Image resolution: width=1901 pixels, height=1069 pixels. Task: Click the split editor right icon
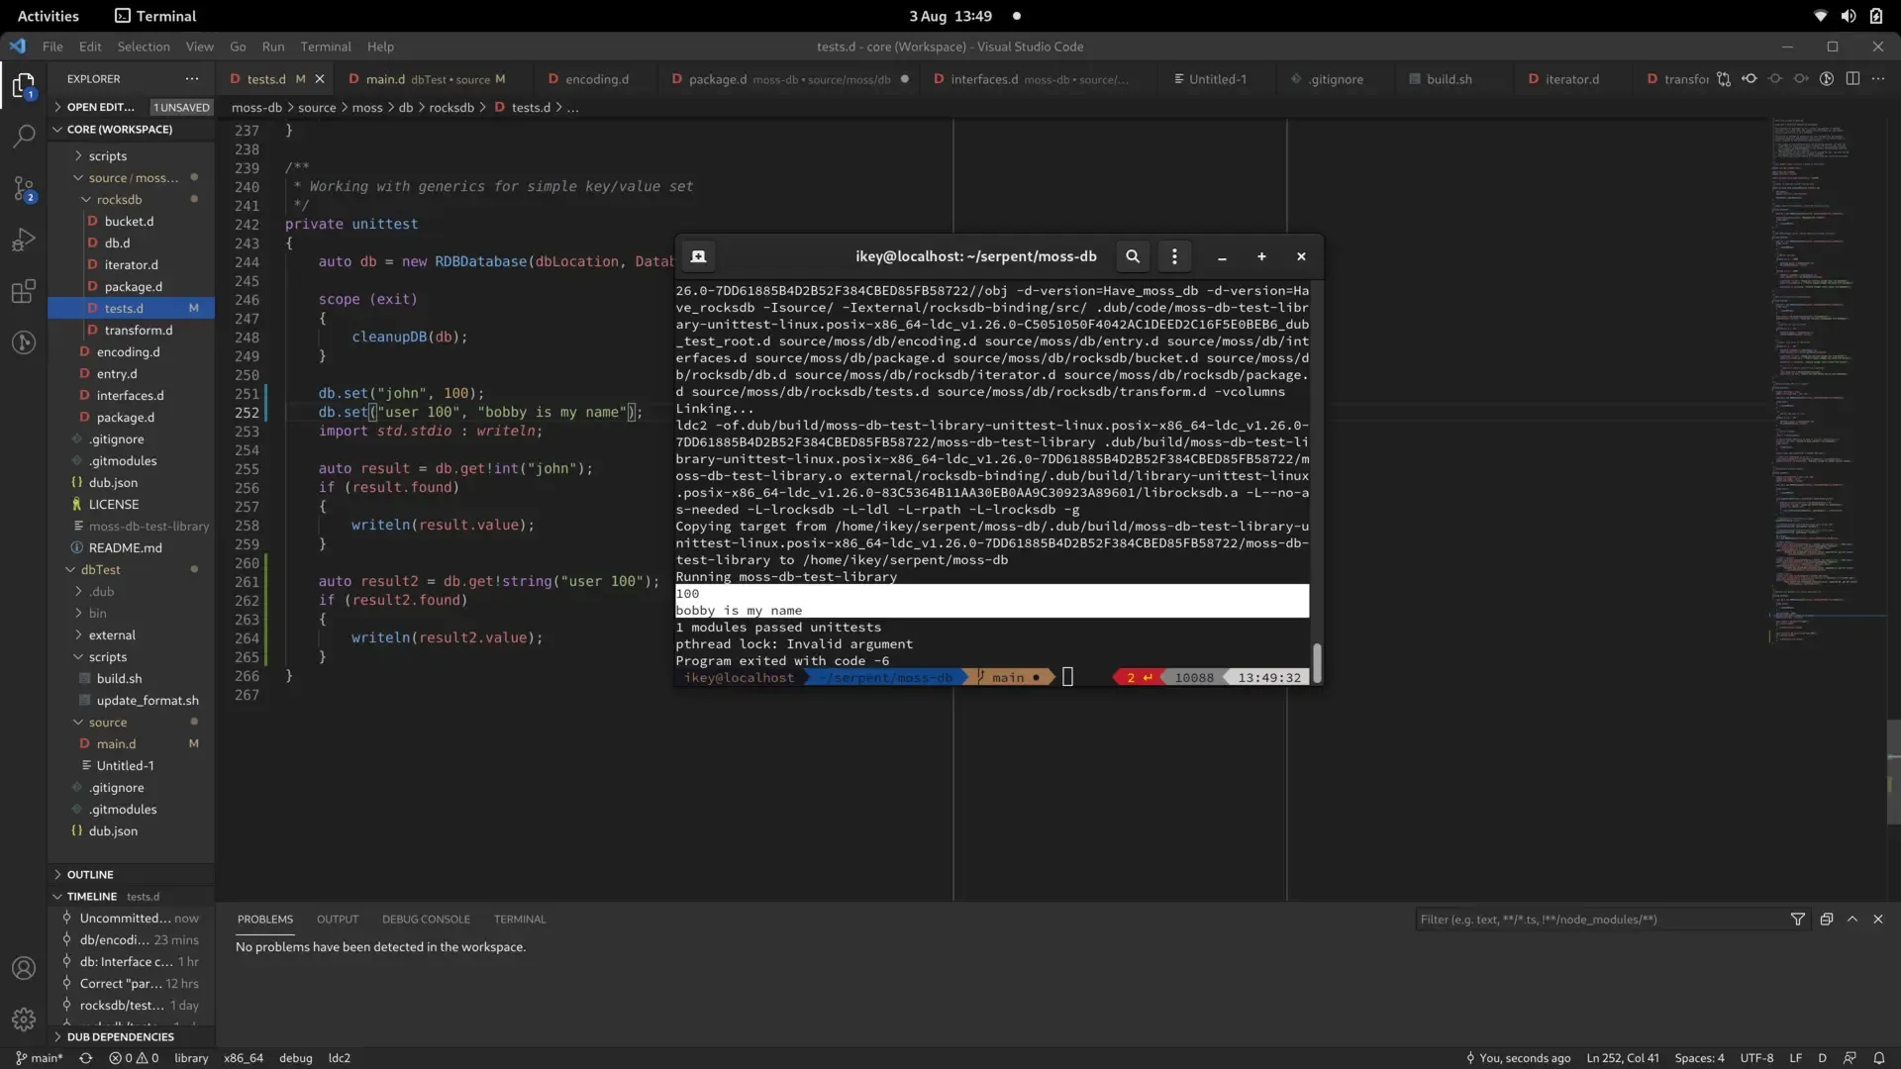[x=1852, y=79]
